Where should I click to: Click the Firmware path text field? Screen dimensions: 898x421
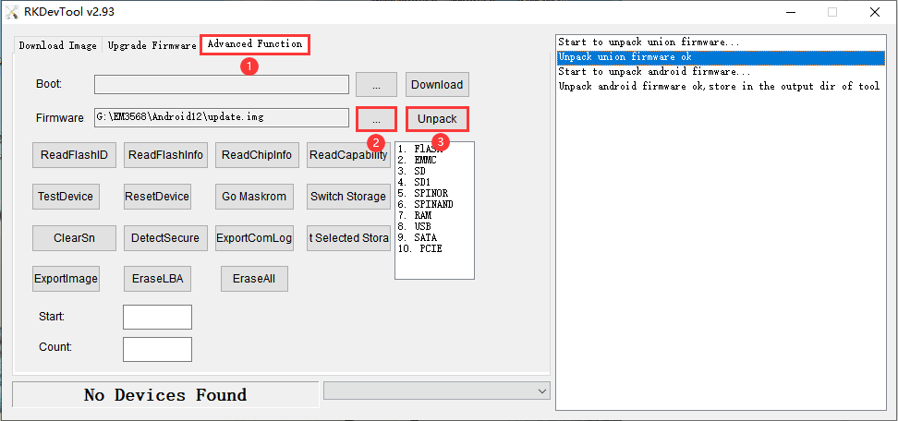[x=221, y=117]
